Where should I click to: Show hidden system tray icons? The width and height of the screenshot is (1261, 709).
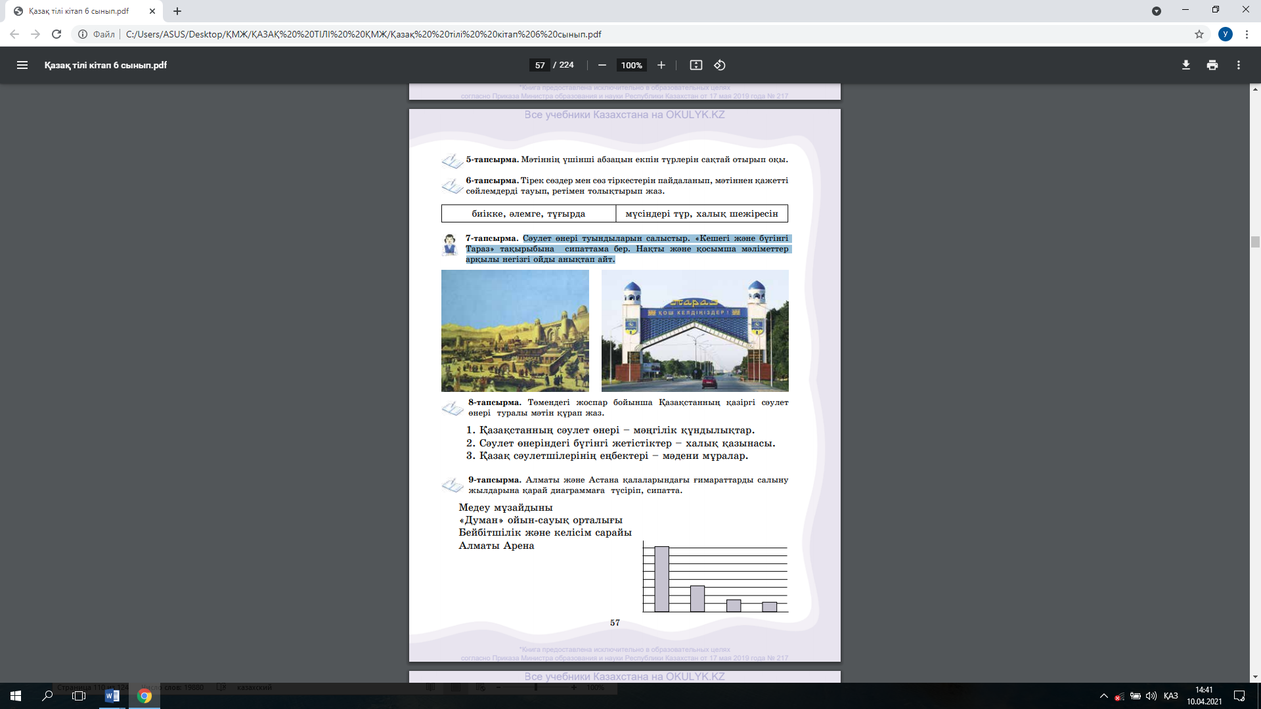click(x=1103, y=696)
